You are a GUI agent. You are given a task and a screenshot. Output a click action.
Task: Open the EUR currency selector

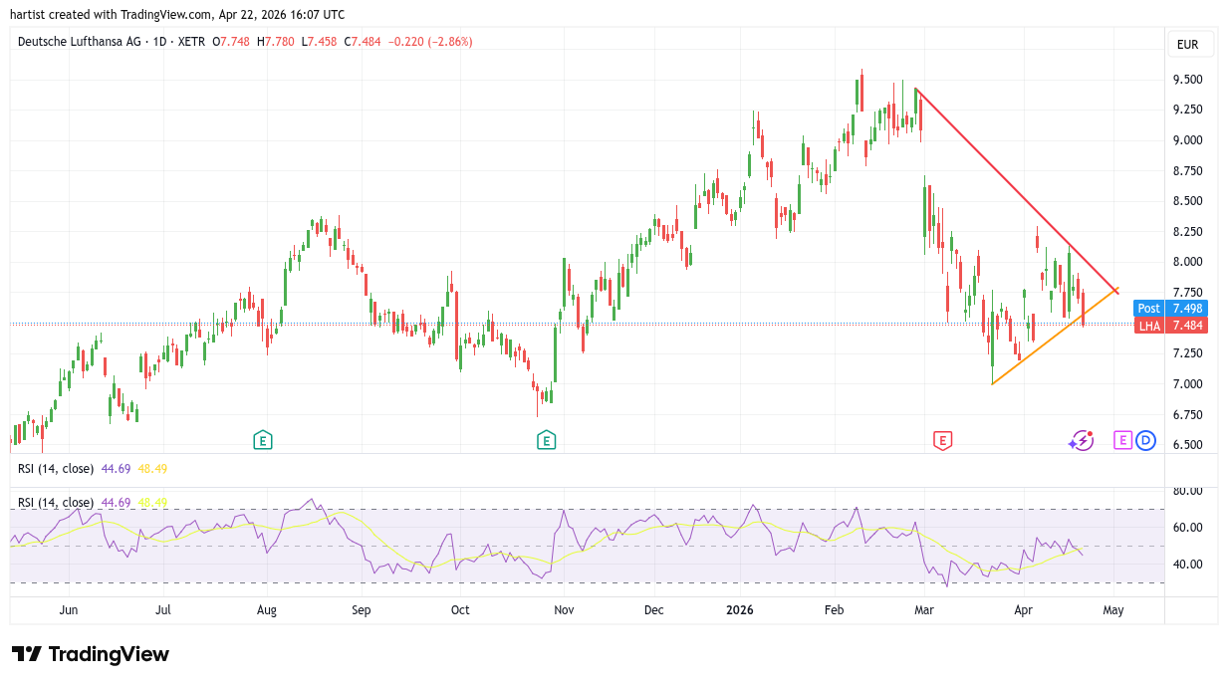[x=1187, y=45]
